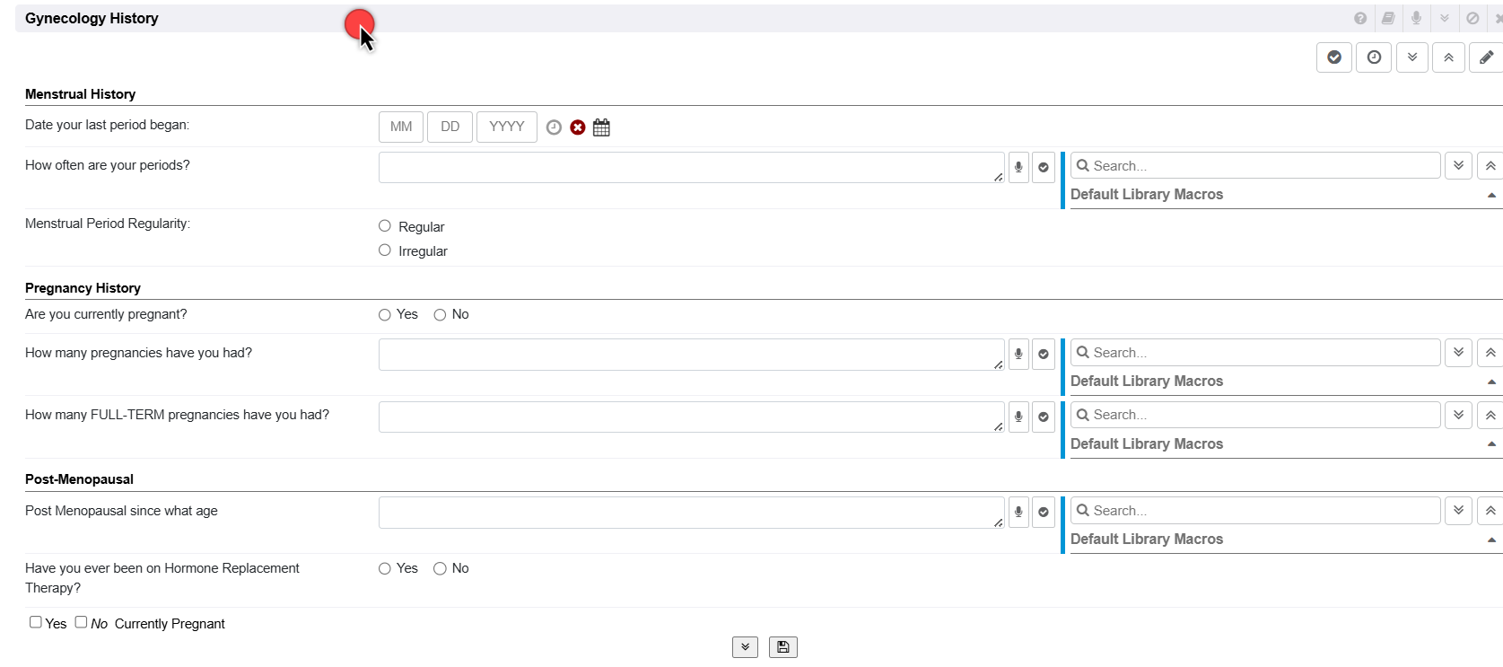Collapse all using top toolbar double-chevron up

click(x=1448, y=57)
